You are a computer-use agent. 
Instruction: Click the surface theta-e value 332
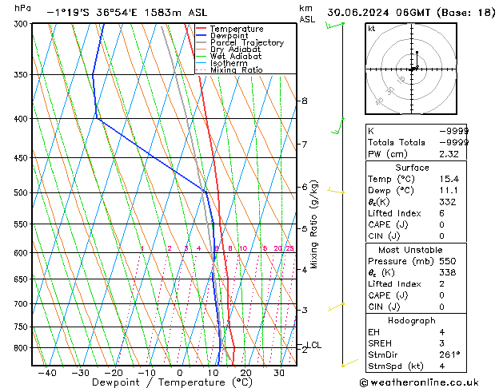[448, 202]
